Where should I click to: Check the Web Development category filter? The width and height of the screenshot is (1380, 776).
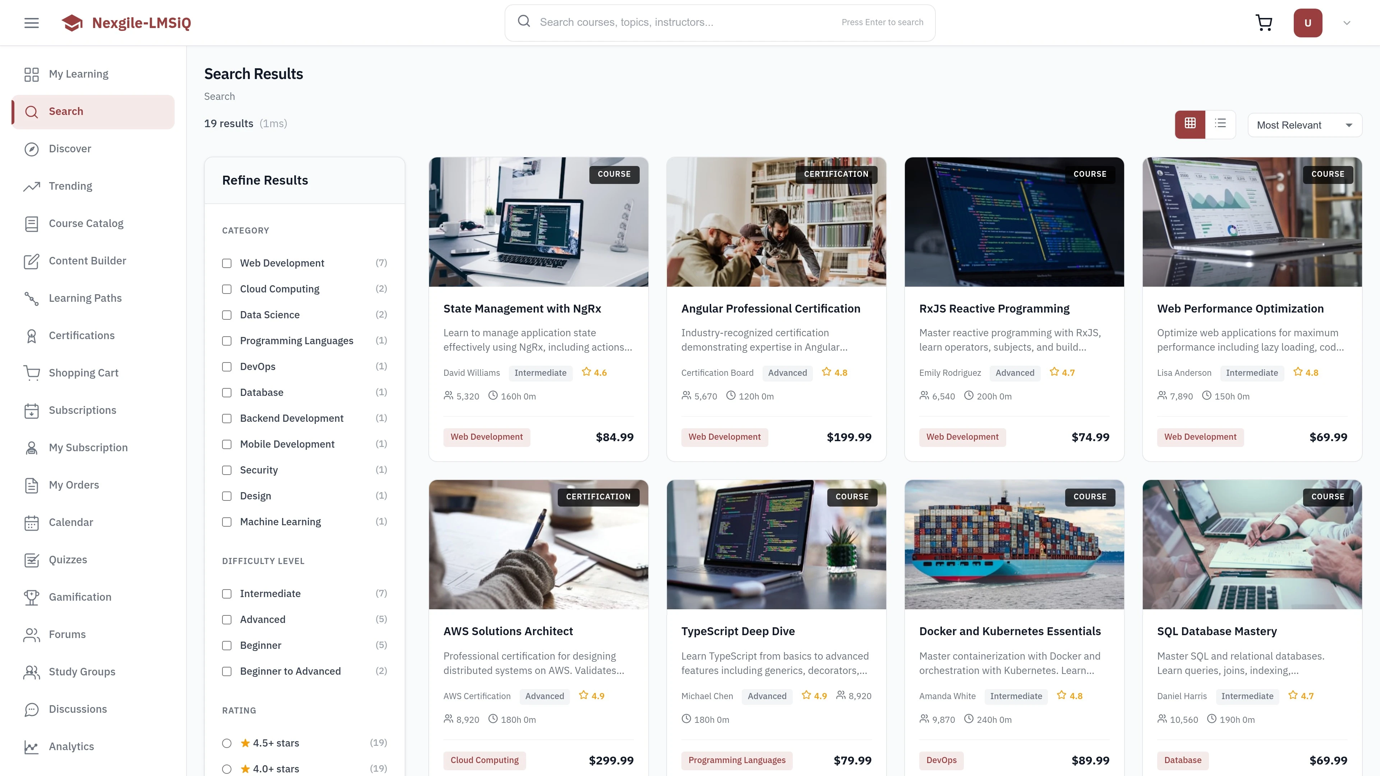coord(227,263)
